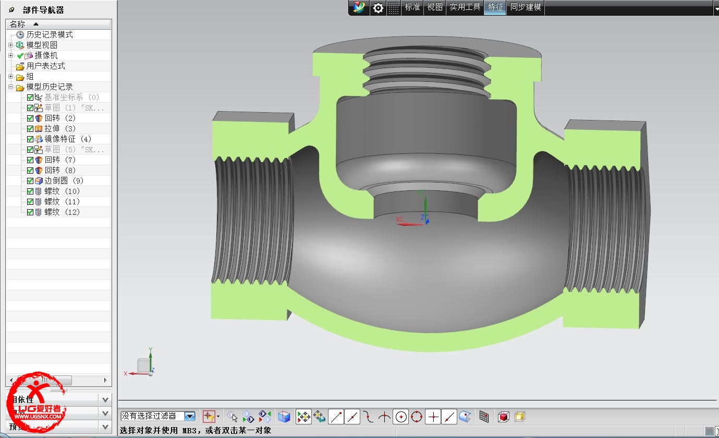Image resolution: width=719 pixels, height=438 pixels.
Task: Select the 用户表达式 folder
Action: 46,66
